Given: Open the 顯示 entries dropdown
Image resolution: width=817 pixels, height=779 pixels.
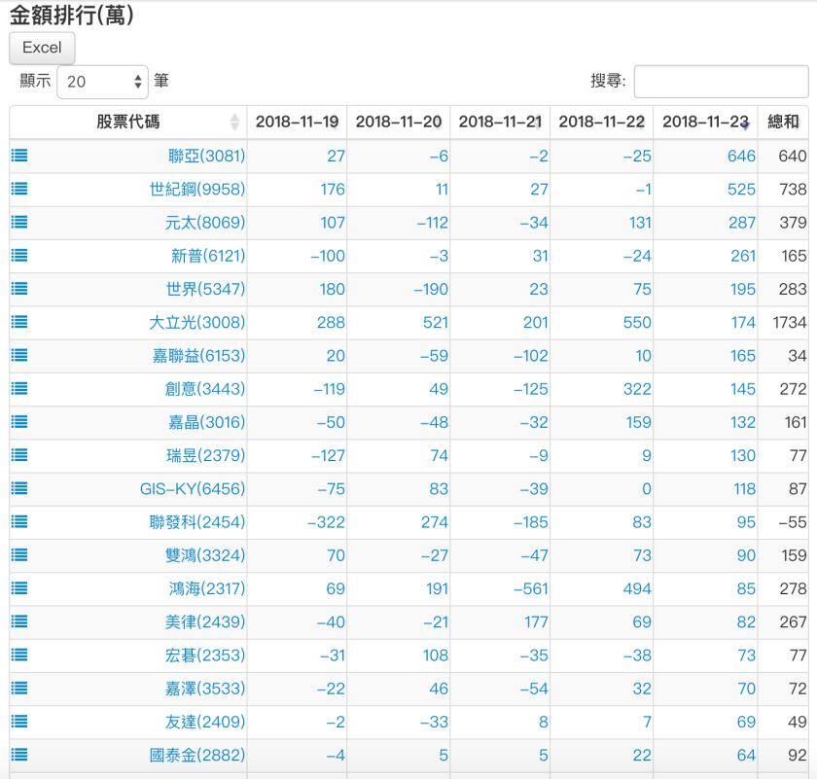Looking at the screenshot, I should click(102, 81).
